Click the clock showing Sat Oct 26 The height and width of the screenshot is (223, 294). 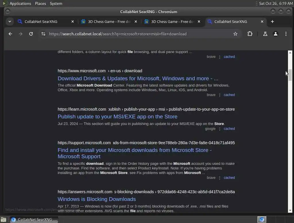276,3
